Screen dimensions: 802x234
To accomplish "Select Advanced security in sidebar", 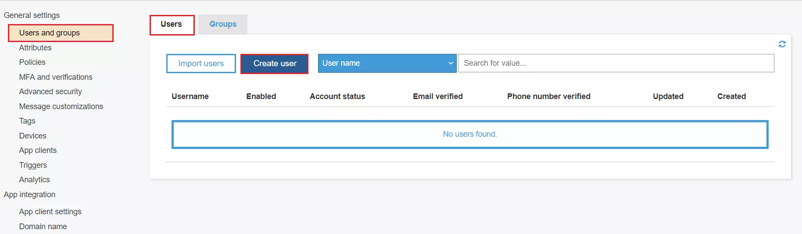I will pos(50,92).
